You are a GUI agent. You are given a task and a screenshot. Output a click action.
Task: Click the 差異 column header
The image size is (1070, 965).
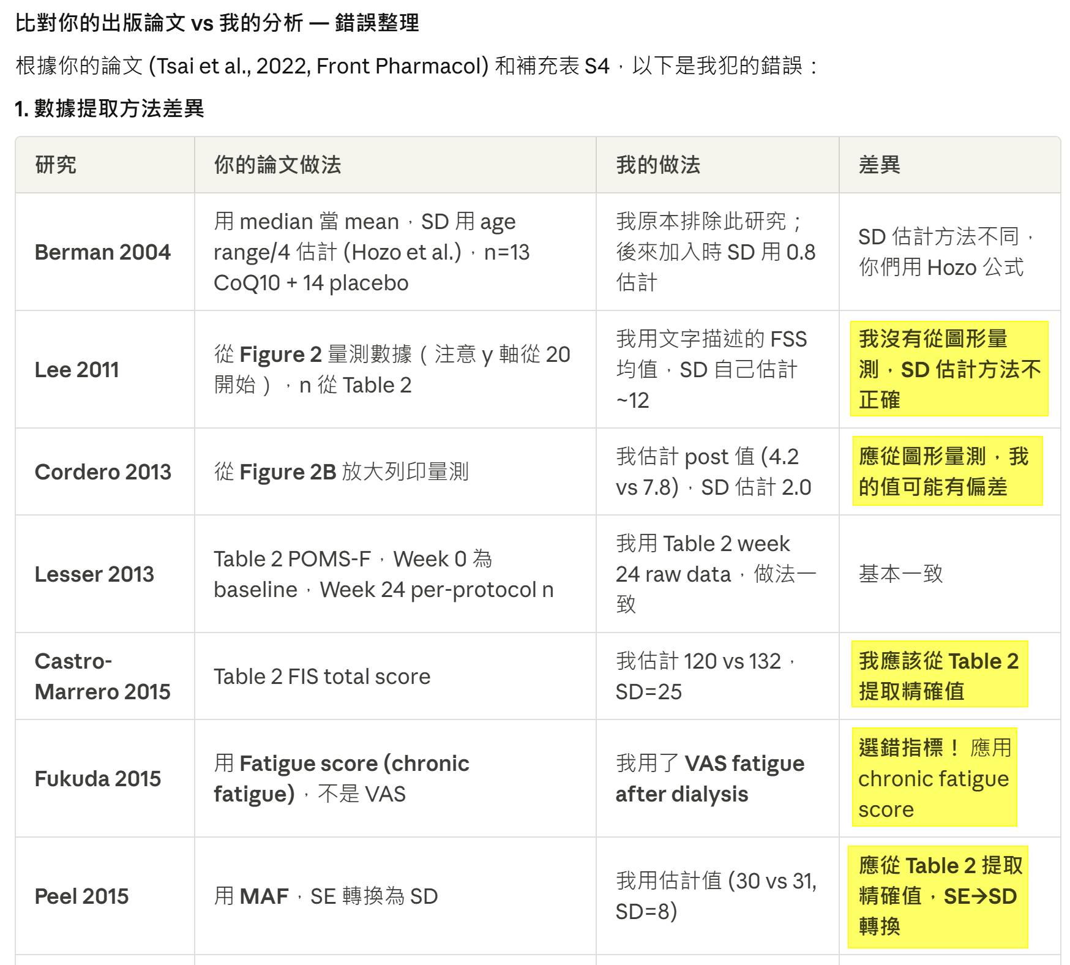879,165
